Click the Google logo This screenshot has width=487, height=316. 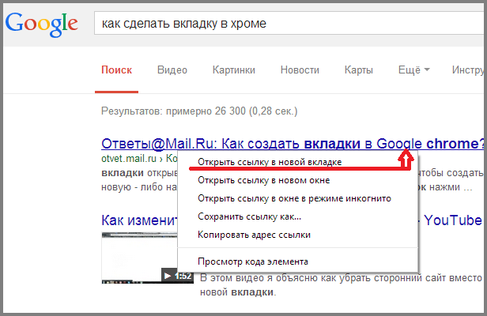[42, 25]
